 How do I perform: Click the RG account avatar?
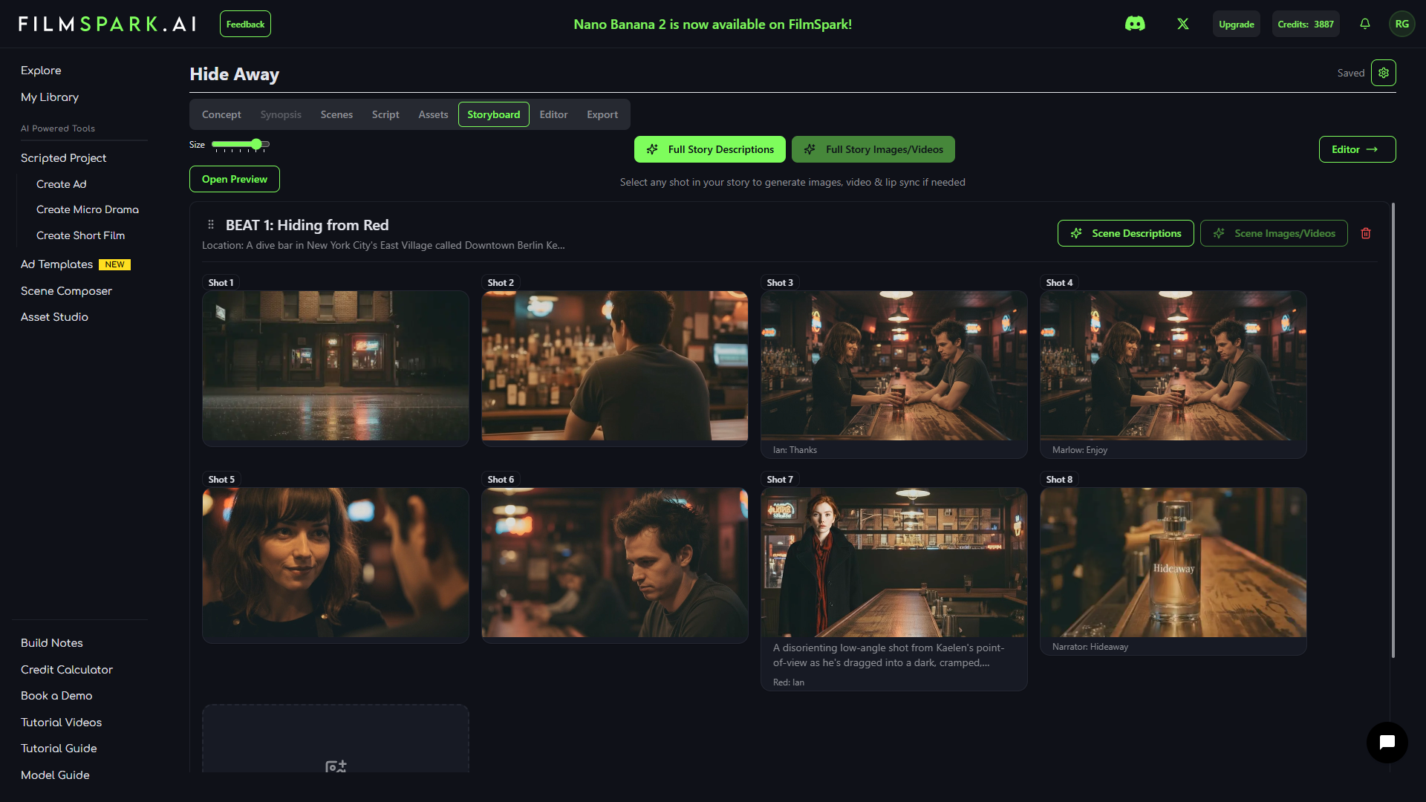coord(1403,24)
